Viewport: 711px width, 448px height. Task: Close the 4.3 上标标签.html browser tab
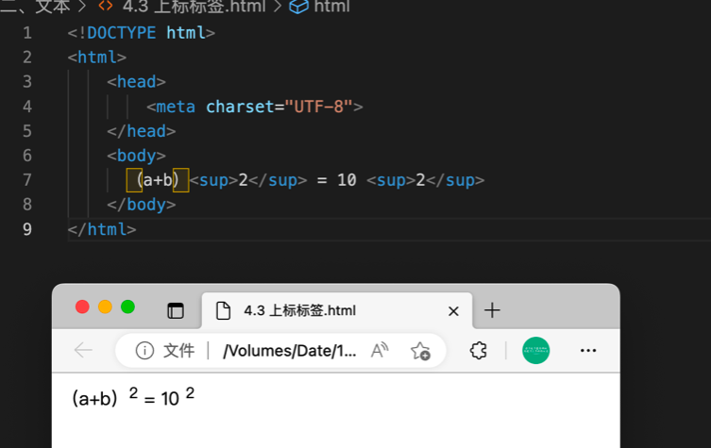tap(453, 310)
